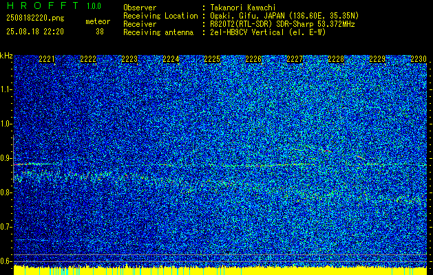
Task: Click the Observer label
Action: coord(140,8)
